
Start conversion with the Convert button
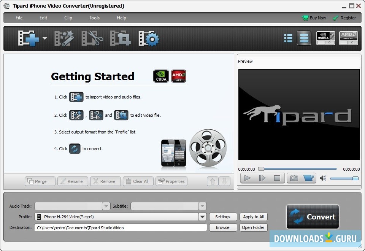pos(313,217)
